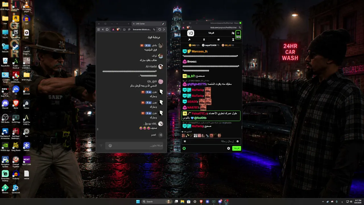Screen dimensions: 364x205
Task: Click the TikTok comment input field
Action: (134, 145)
